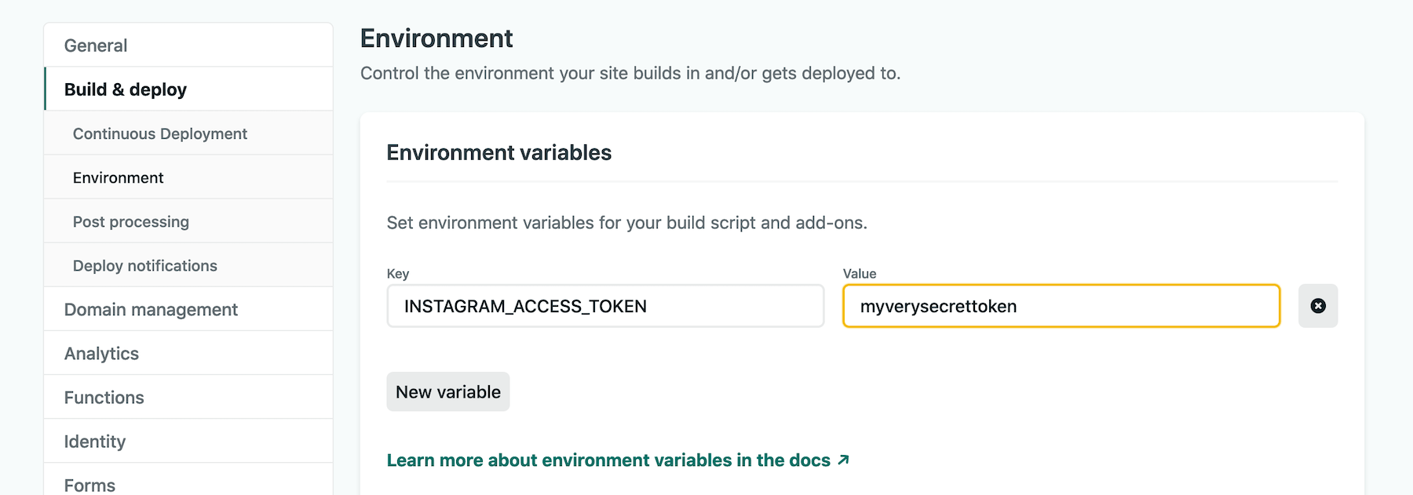The height and width of the screenshot is (495, 1413).
Task: Open Domain management settings
Action: pos(151,310)
